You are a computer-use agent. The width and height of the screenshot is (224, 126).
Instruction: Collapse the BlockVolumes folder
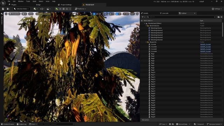[146, 26]
